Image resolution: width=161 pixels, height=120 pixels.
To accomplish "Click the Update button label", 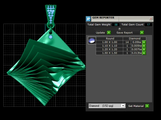I will coord(100,33).
